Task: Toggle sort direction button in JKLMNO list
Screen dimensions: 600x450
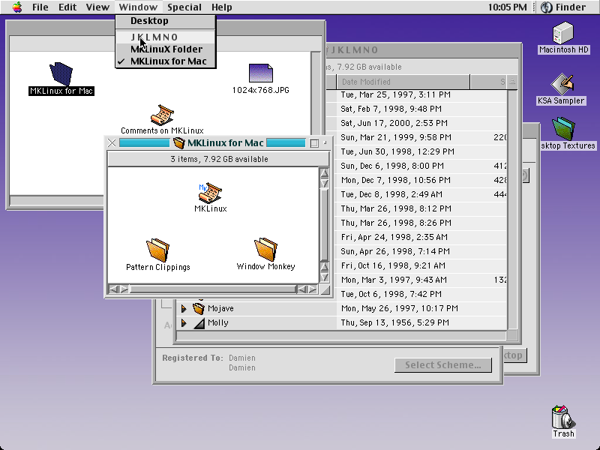Action: (512, 82)
